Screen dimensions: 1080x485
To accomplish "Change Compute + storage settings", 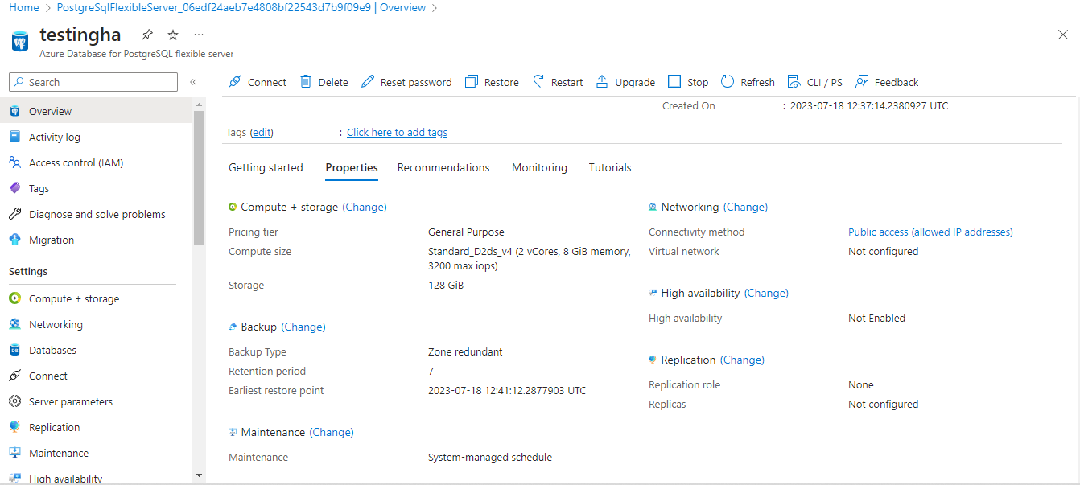I will 365,207.
